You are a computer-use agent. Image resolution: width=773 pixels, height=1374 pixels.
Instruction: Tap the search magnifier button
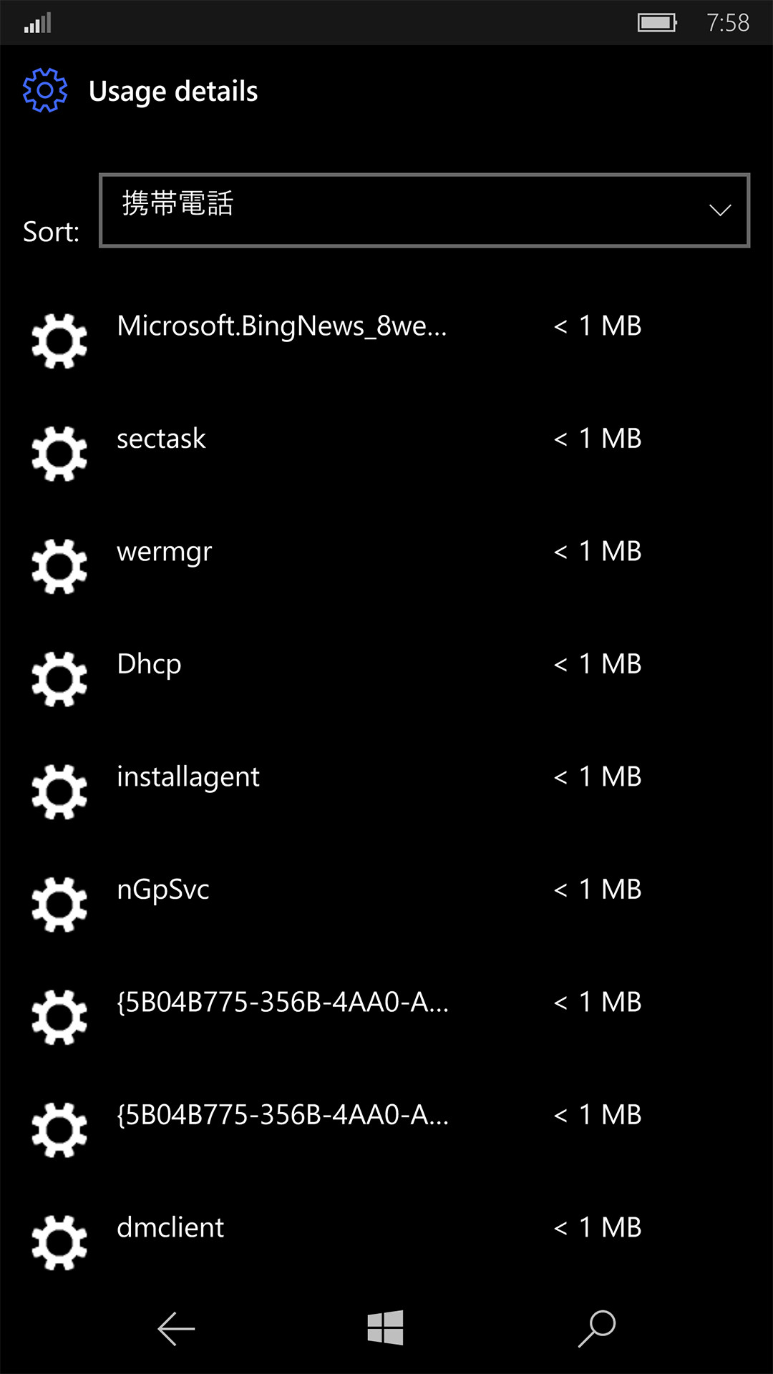point(597,1329)
